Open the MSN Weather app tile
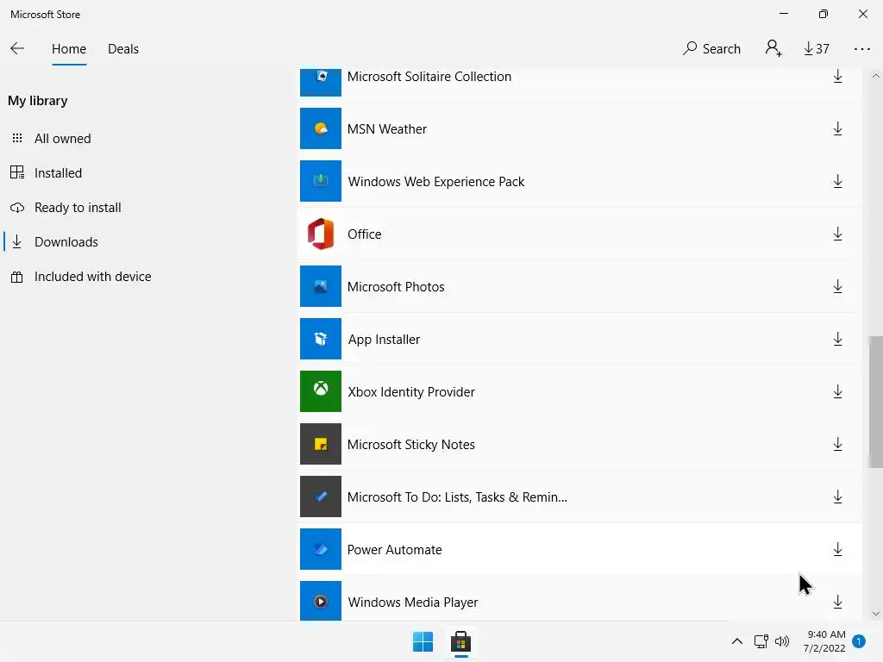Image resolution: width=883 pixels, height=662 pixels. [x=321, y=128]
